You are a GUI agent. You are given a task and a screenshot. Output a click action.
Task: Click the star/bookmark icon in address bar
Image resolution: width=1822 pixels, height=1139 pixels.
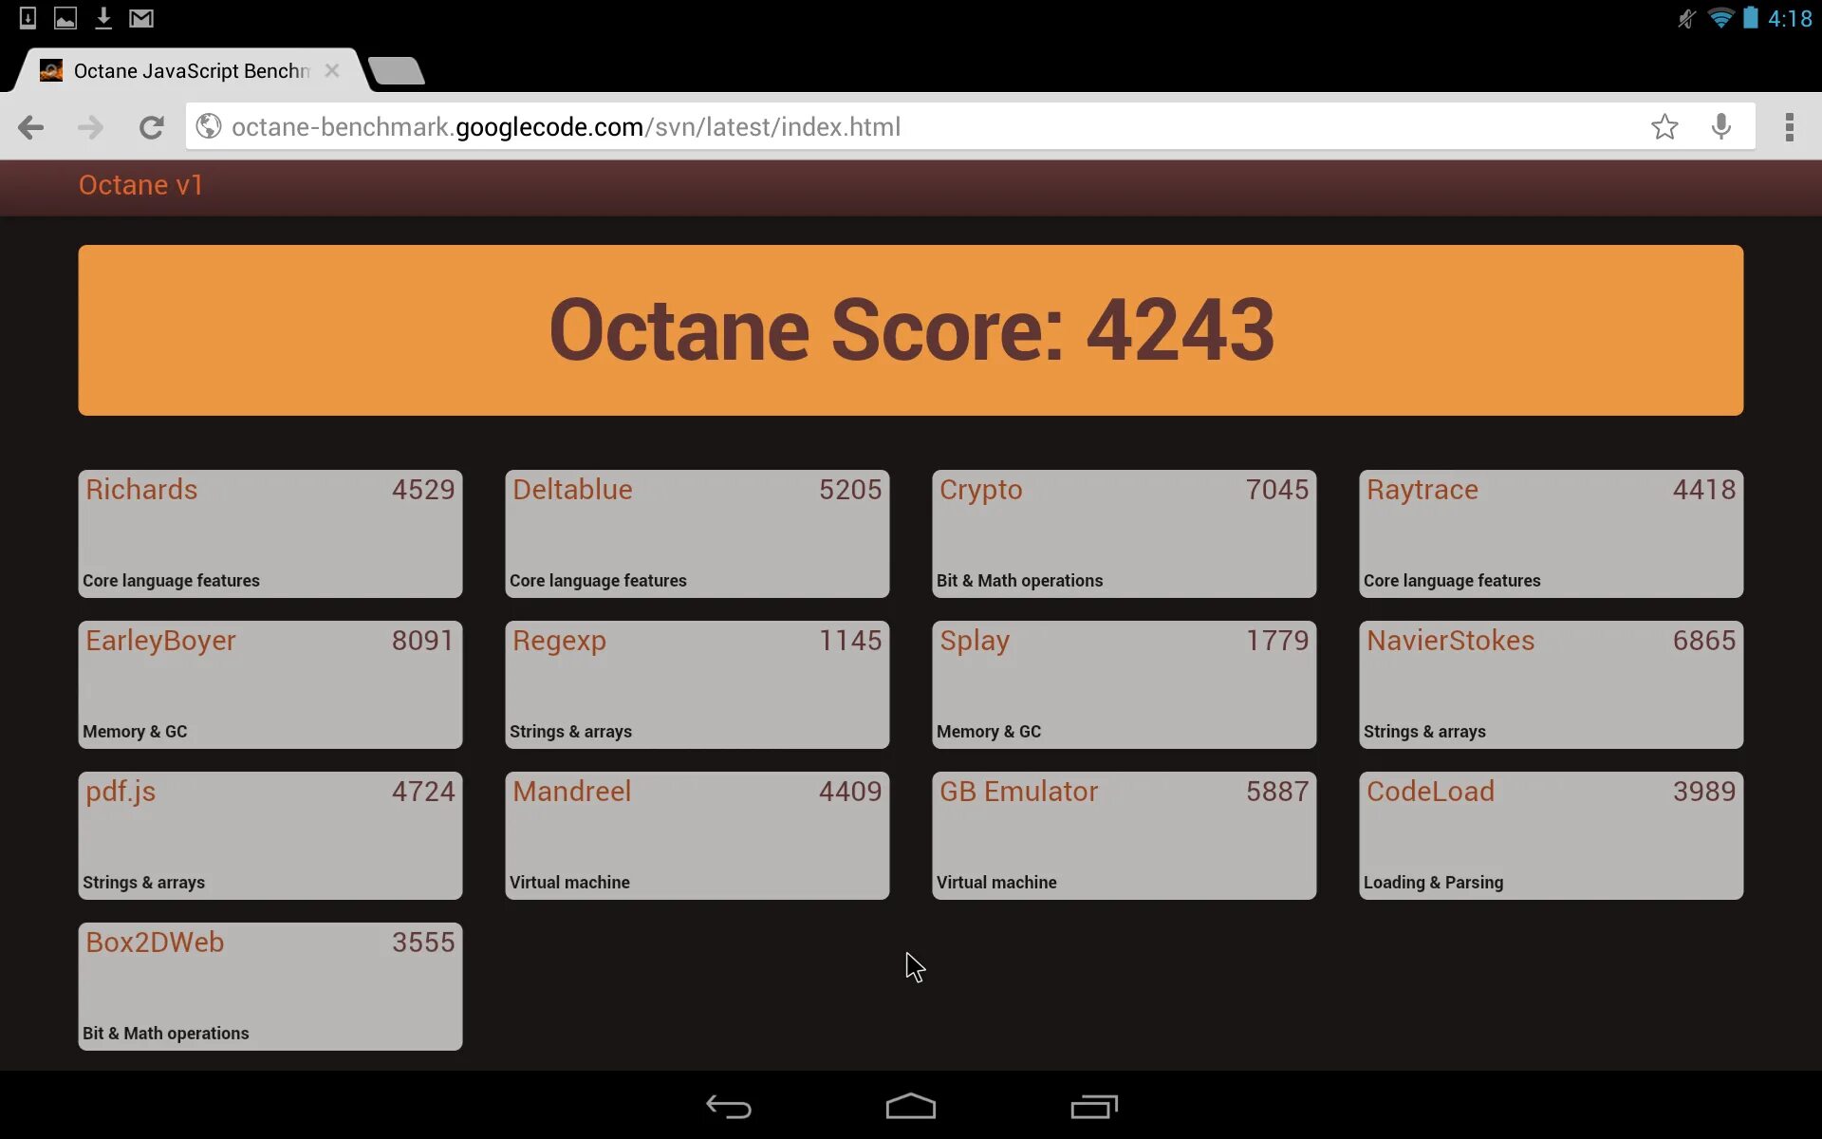point(1664,126)
